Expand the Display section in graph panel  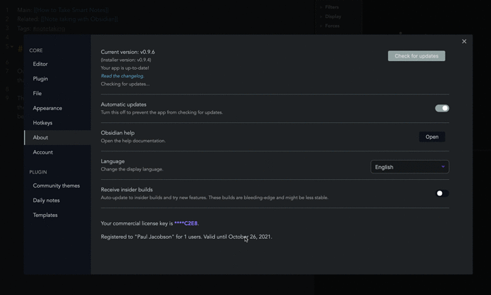click(332, 16)
